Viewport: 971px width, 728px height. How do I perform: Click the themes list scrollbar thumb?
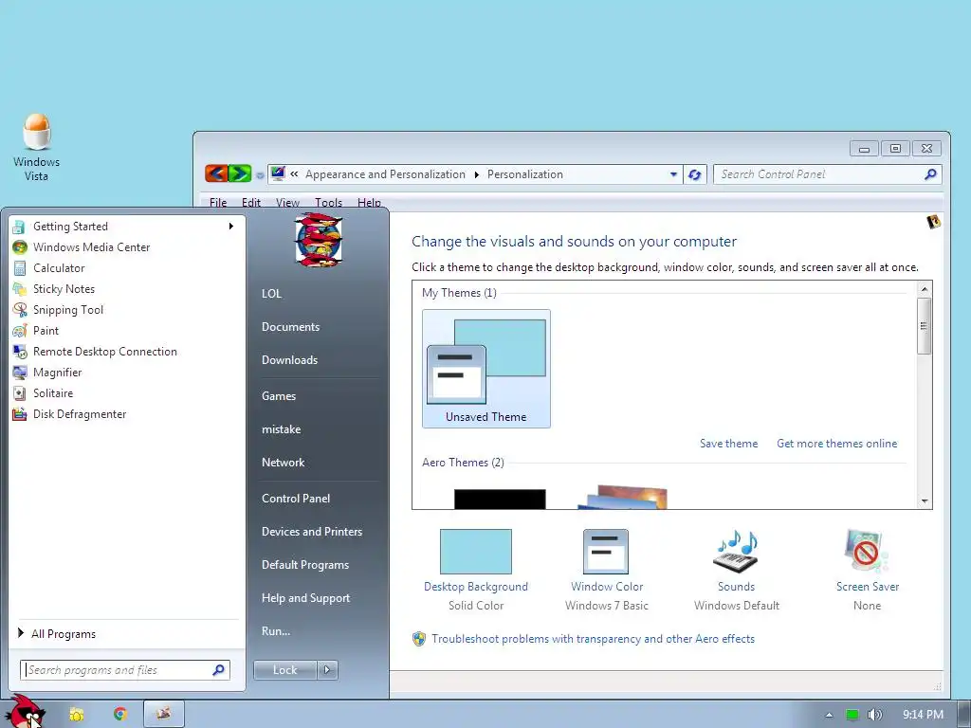click(x=924, y=326)
